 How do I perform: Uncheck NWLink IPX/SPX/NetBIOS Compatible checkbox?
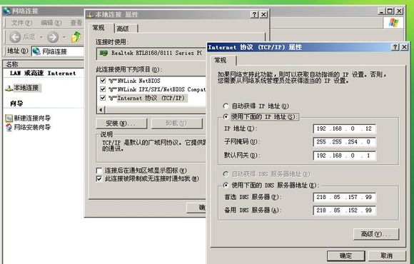(x=103, y=89)
